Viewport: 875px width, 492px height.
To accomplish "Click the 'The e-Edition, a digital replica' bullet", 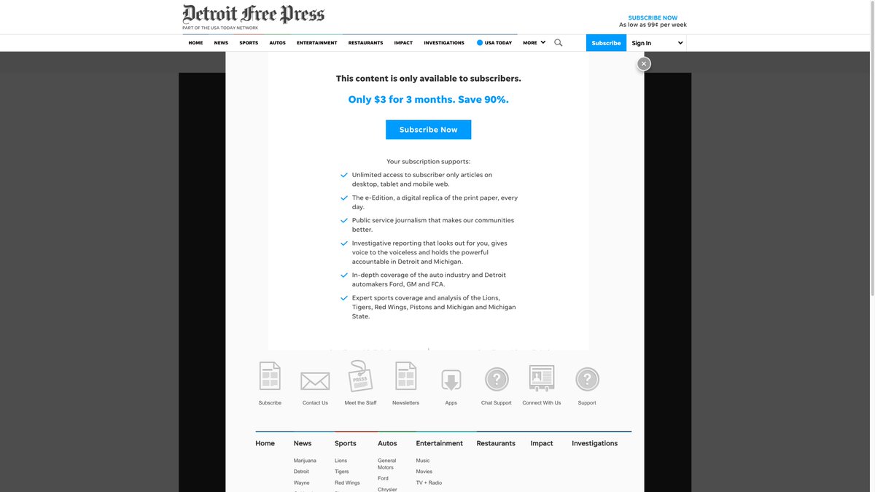I will (x=435, y=202).
